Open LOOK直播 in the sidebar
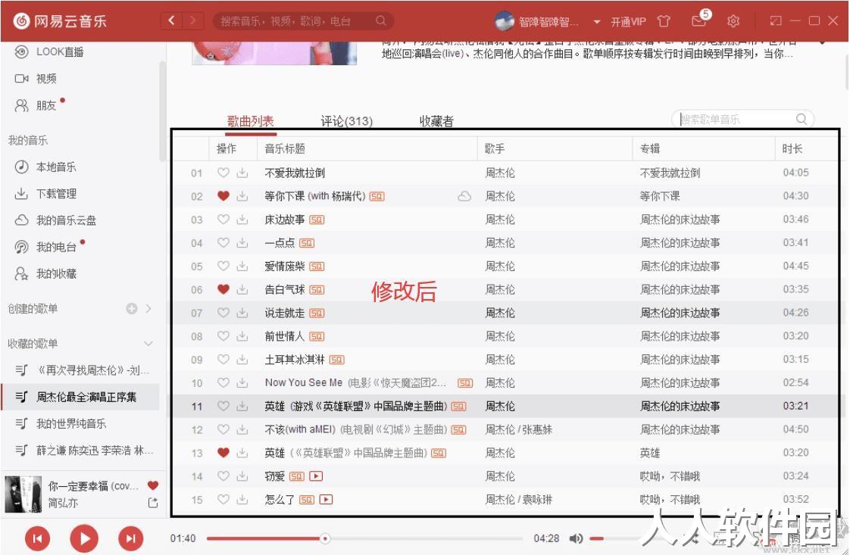The width and height of the screenshot is (850, 555). point(60,52)
